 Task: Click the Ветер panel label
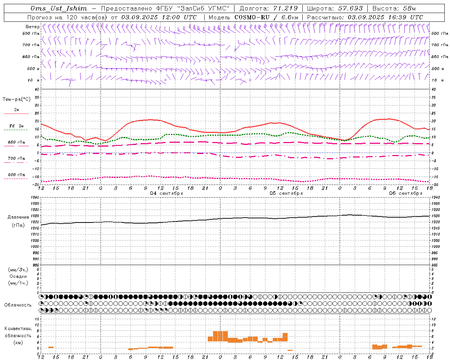[x=32, y=27]
